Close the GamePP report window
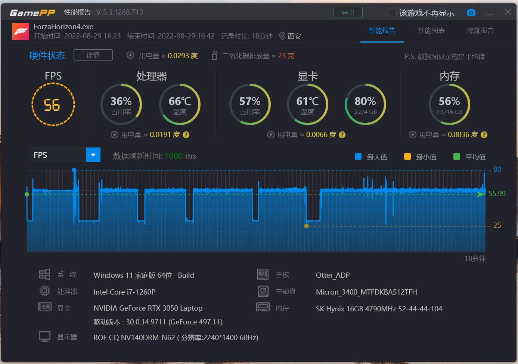Image resolution: width=518 pixels, height=364 pixels. point(508,12)
